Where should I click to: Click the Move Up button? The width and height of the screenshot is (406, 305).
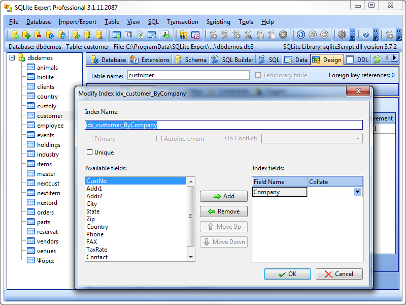pos(224,227)
